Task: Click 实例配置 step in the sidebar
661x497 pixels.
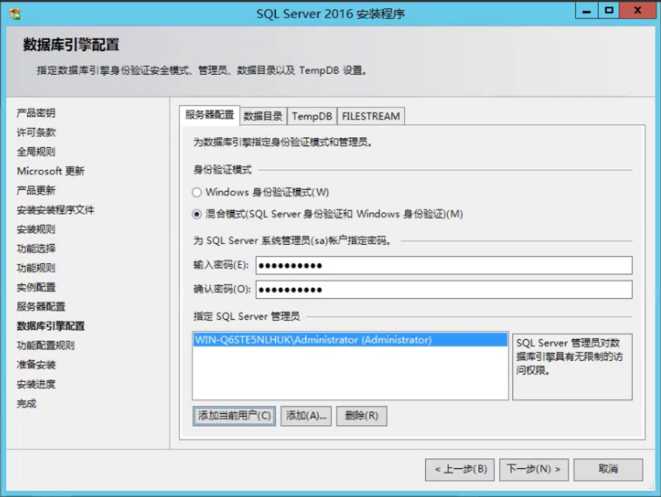Action: pos(36,288)
